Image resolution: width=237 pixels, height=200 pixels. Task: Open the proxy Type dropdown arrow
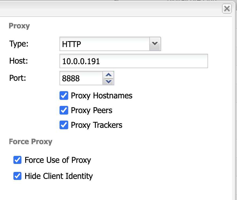tap(155, 44)
